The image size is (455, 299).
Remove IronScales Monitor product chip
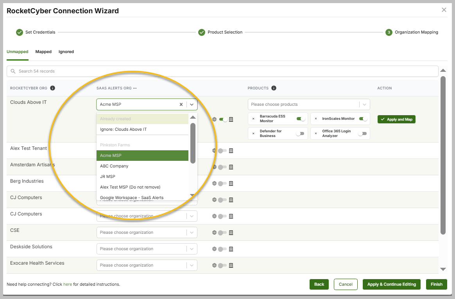(316, 119)
